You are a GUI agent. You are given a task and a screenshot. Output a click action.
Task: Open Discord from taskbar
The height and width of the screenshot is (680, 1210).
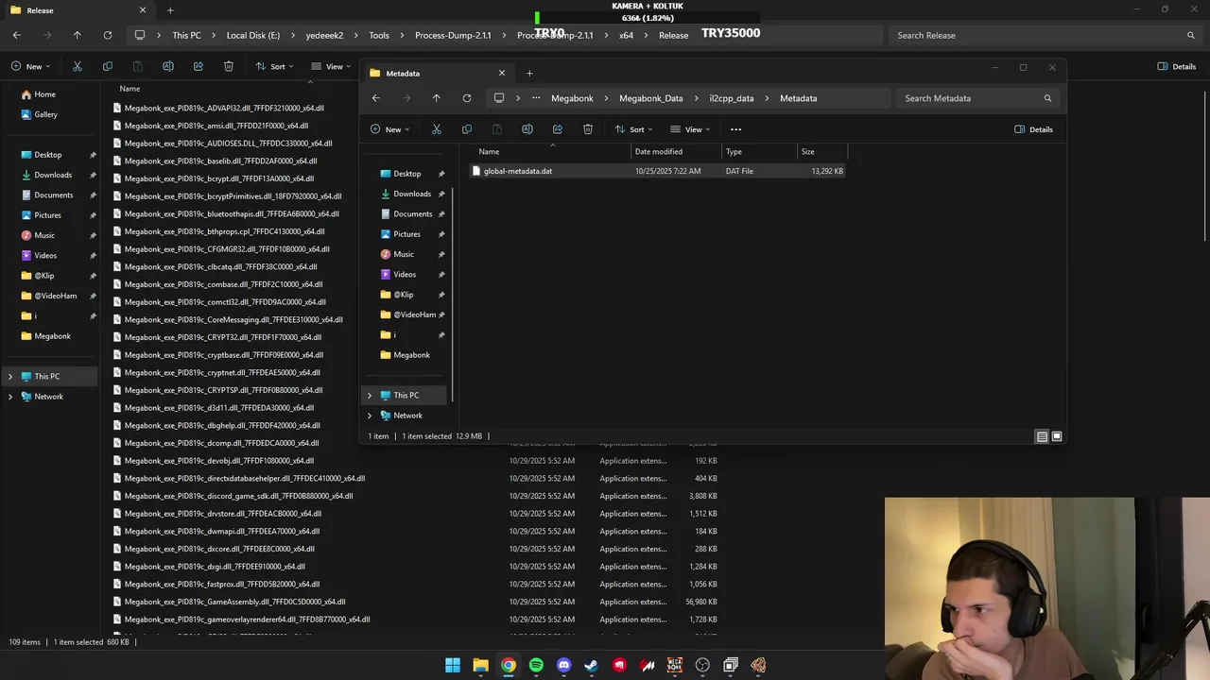(563, 666)
